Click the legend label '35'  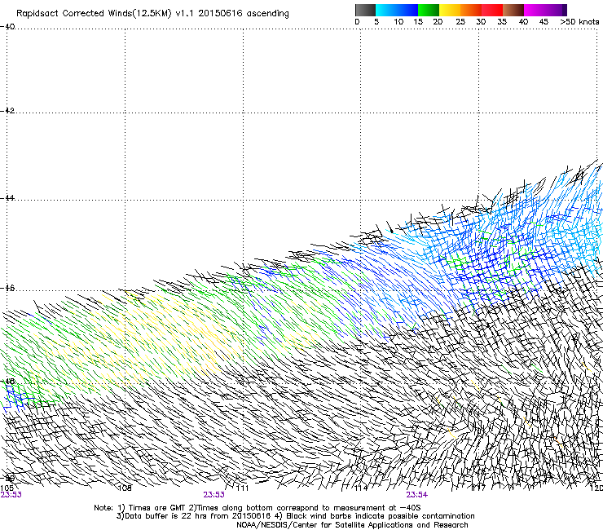click(502, 22)
